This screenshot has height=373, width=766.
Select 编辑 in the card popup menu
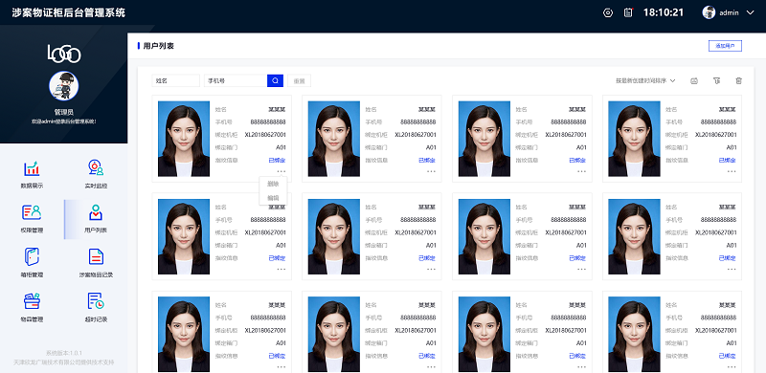273,198
